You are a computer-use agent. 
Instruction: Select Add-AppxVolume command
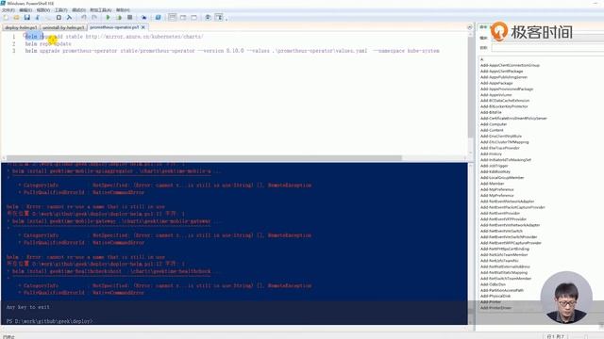(495, 94)
